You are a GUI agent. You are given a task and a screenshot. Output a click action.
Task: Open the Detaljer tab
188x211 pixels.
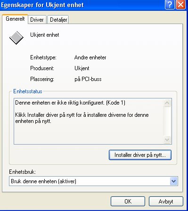58,20
